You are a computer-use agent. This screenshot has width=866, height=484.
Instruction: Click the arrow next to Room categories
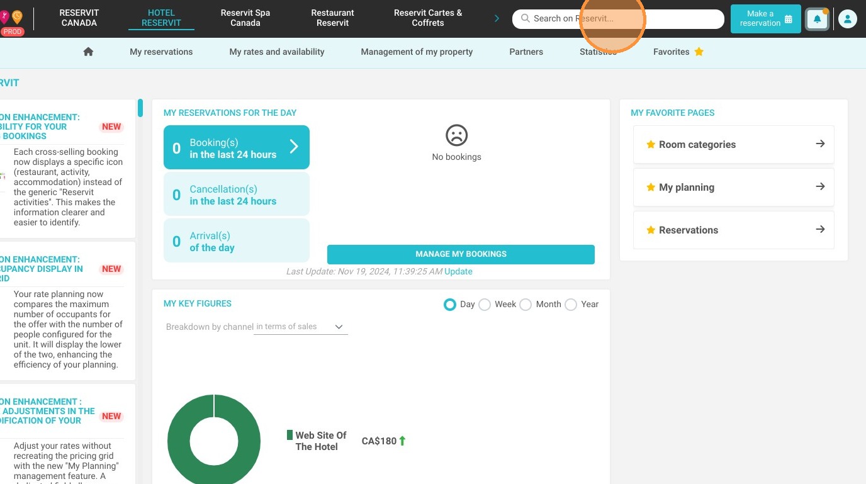(820, 144)
